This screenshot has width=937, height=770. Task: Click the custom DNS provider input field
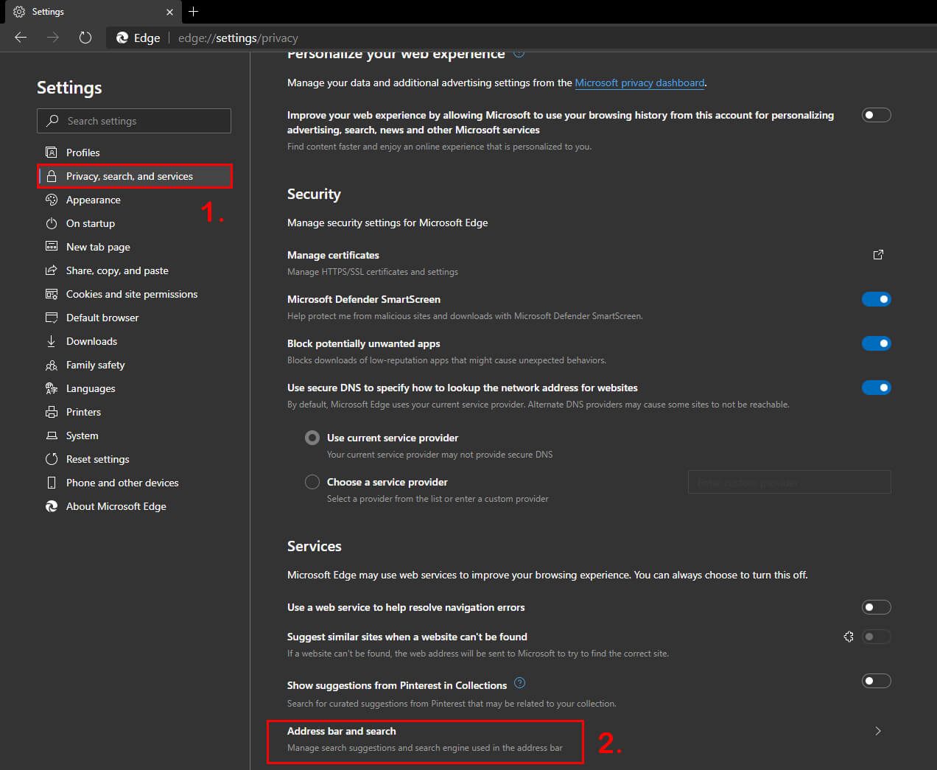click(x=789, y=482)
